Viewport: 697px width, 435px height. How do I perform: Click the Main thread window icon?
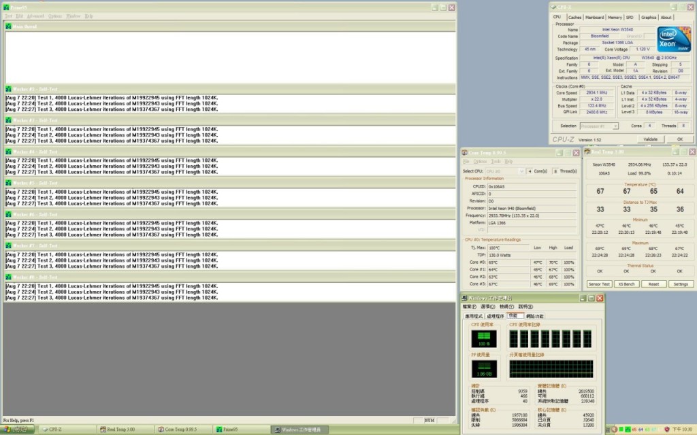pos(8,27)
